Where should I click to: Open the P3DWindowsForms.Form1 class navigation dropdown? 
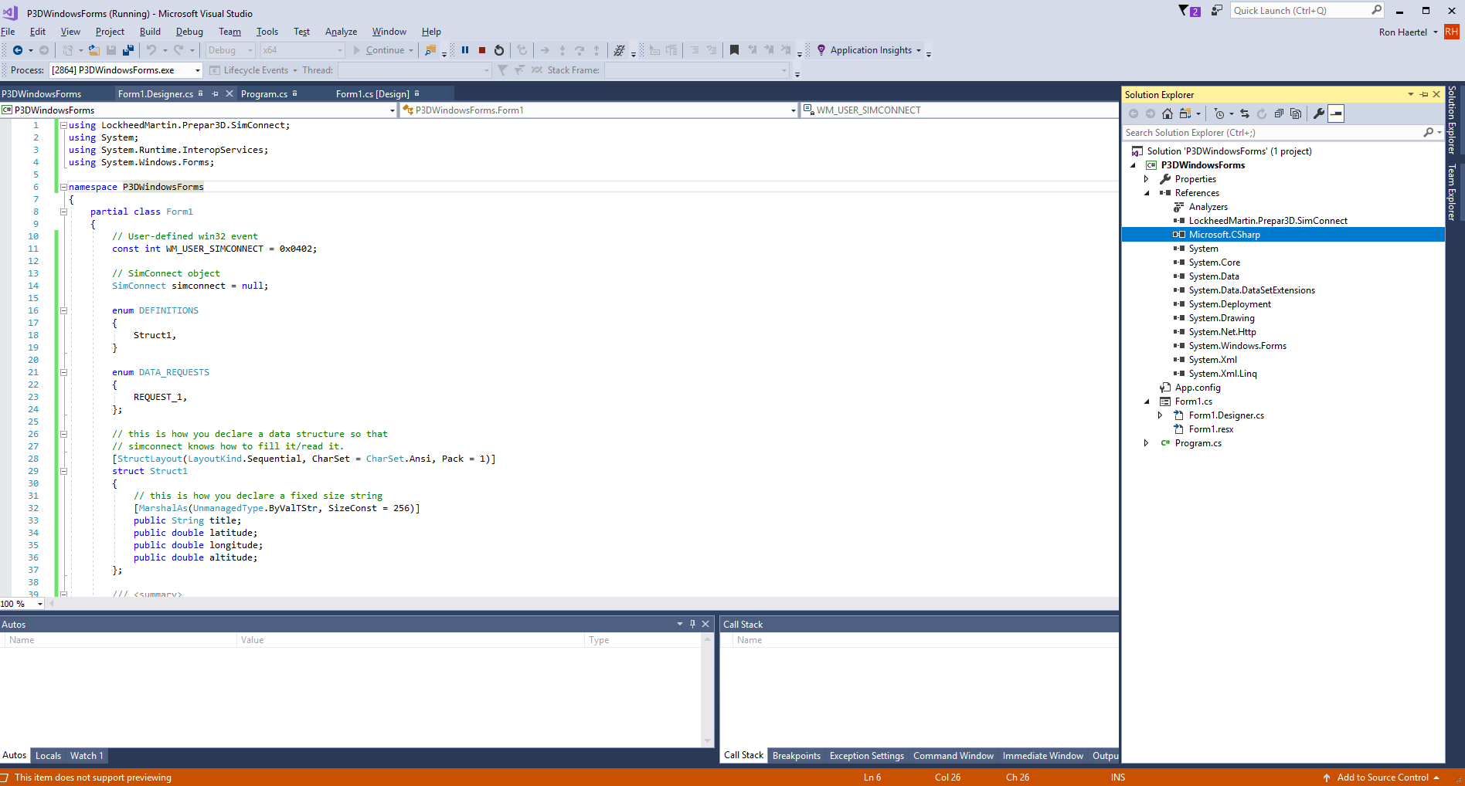(x=793, y=110)
